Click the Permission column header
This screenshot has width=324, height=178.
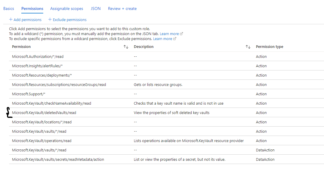tap(21, 46)
